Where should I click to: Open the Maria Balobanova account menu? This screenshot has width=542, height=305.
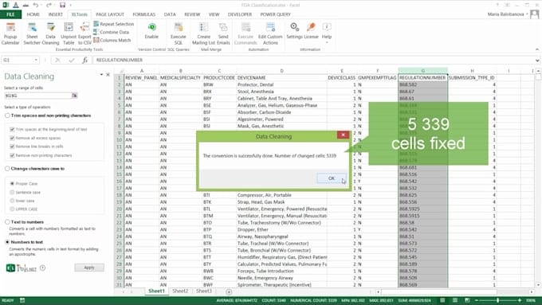pos(508,14)
